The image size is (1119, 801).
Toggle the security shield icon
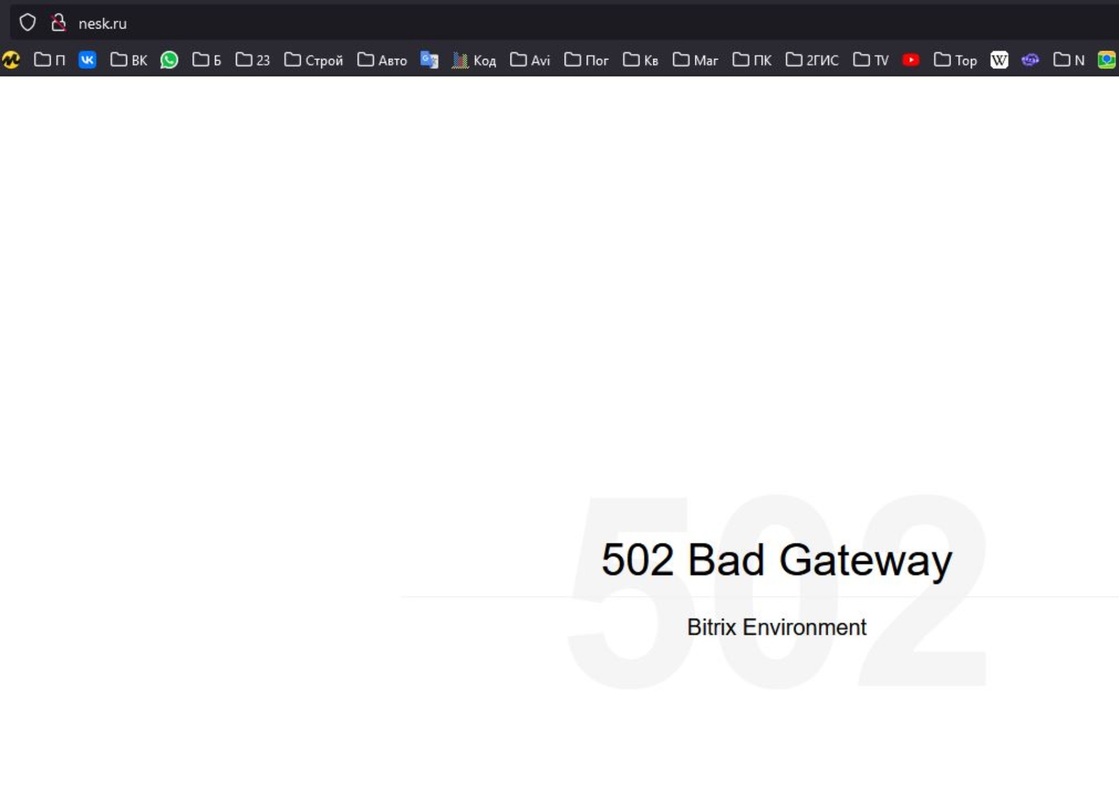(27, 23)
